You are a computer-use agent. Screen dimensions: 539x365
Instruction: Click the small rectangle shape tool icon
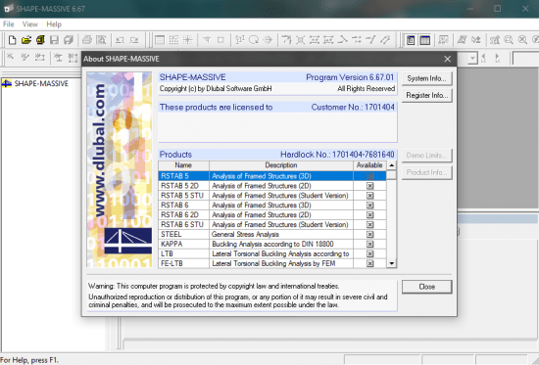[220, 40]
